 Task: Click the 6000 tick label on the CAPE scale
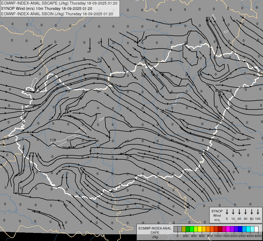pos(258,236)
